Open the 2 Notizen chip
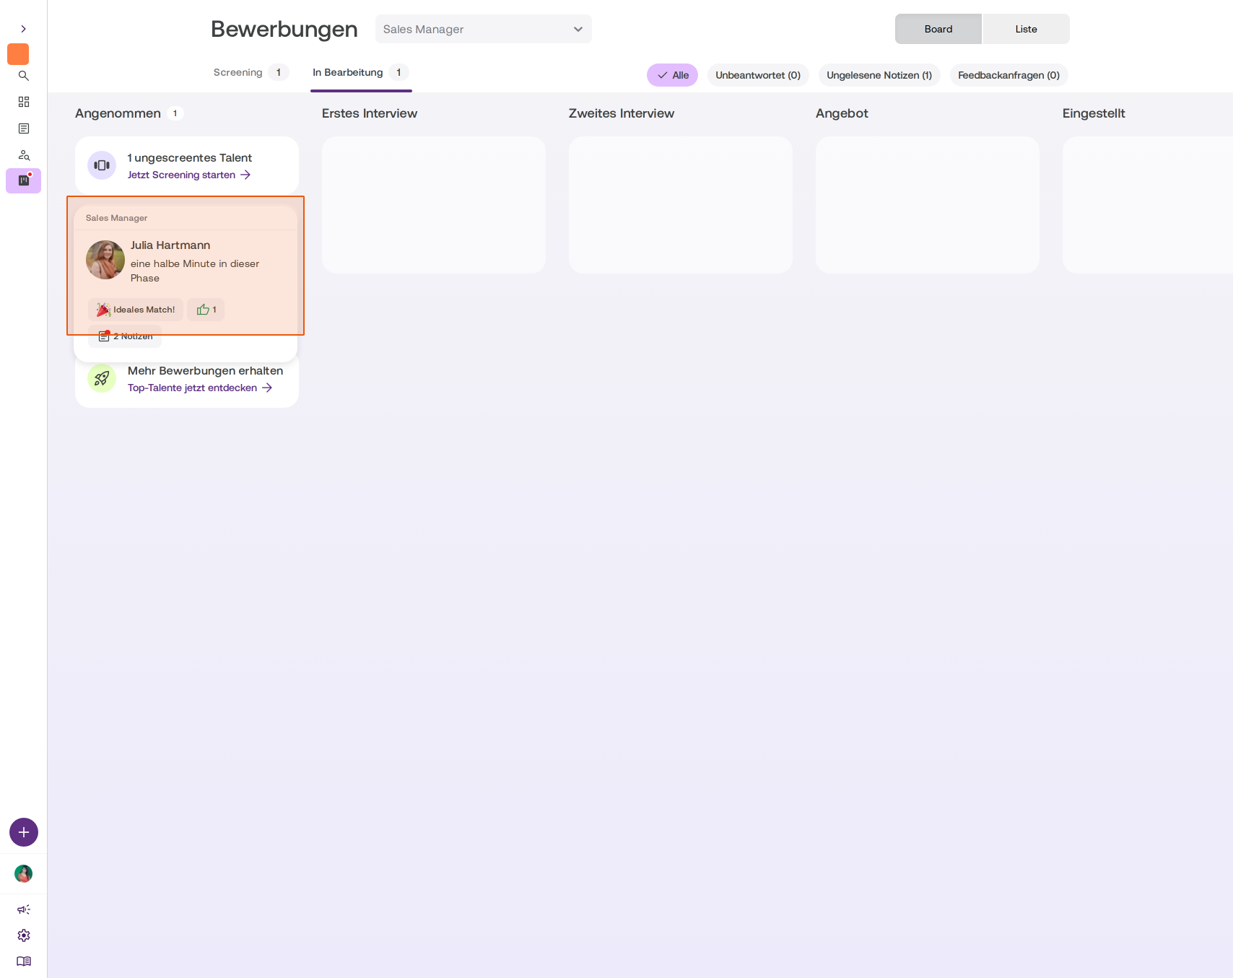Screen dimensions: 1233x978 click(125, 336)
